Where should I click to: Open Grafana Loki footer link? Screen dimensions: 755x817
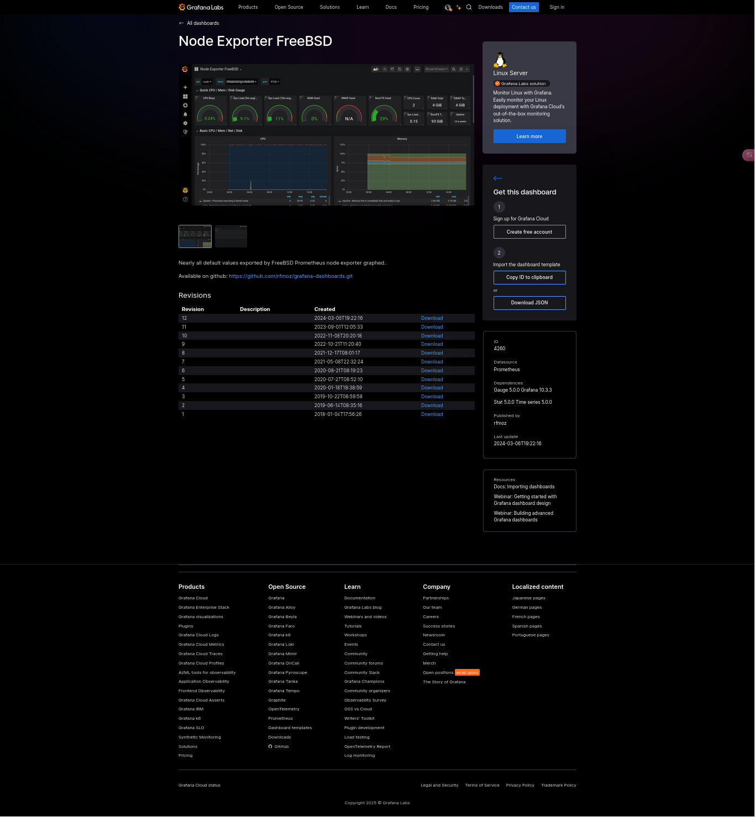tap(281, 645)
